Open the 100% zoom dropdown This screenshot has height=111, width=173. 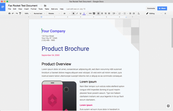[28, 14]
